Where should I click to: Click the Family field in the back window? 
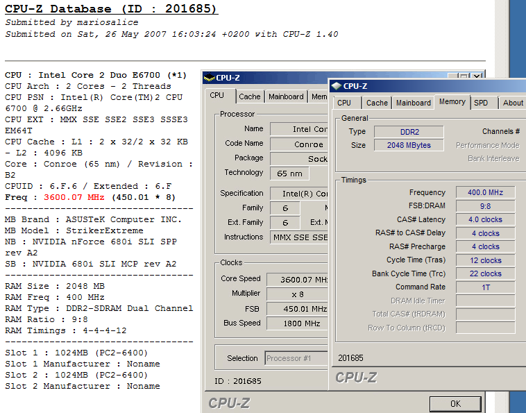285,208
